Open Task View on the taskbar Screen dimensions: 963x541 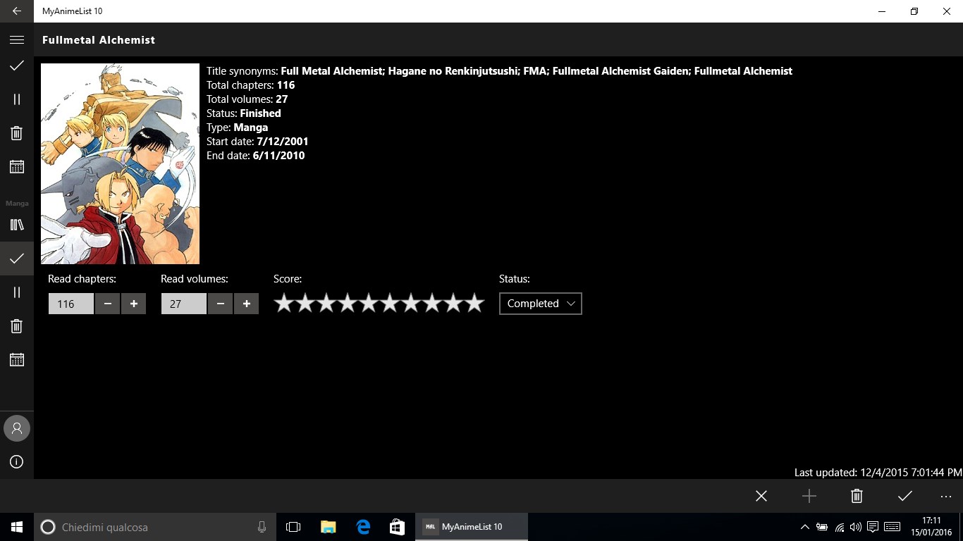(293, 527)
